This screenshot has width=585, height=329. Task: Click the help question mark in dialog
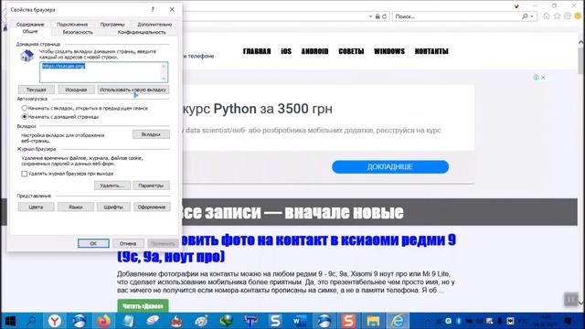[x=153, y=10]
